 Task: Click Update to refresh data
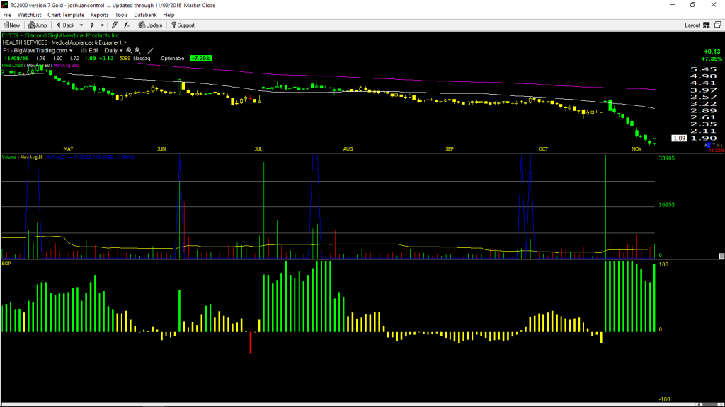click(151, 25)
